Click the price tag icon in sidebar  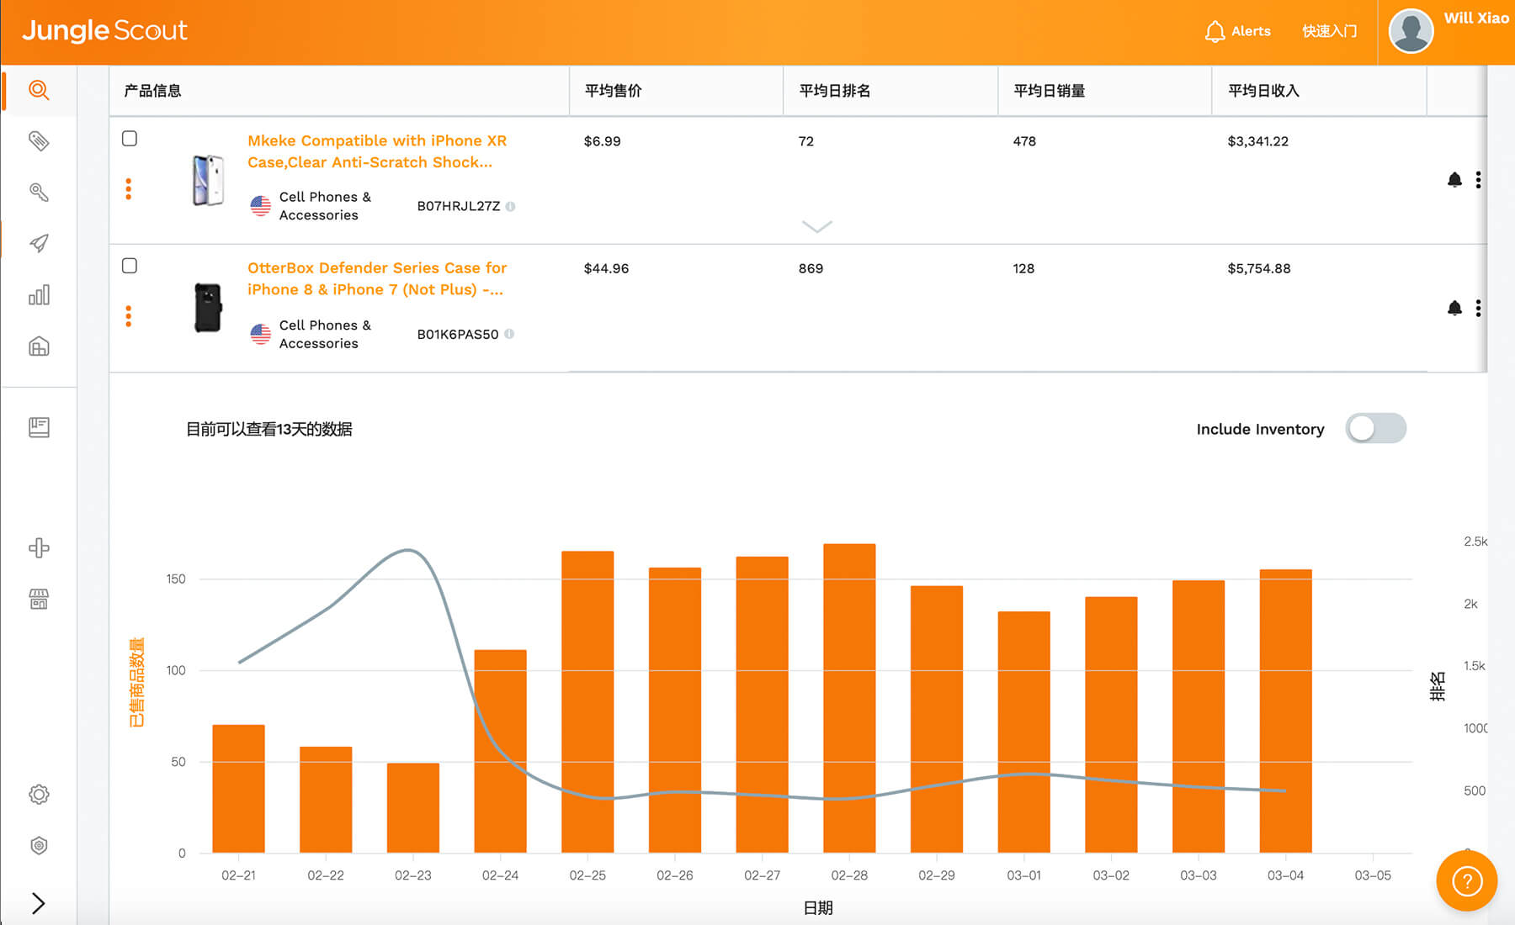coord(39,140)
